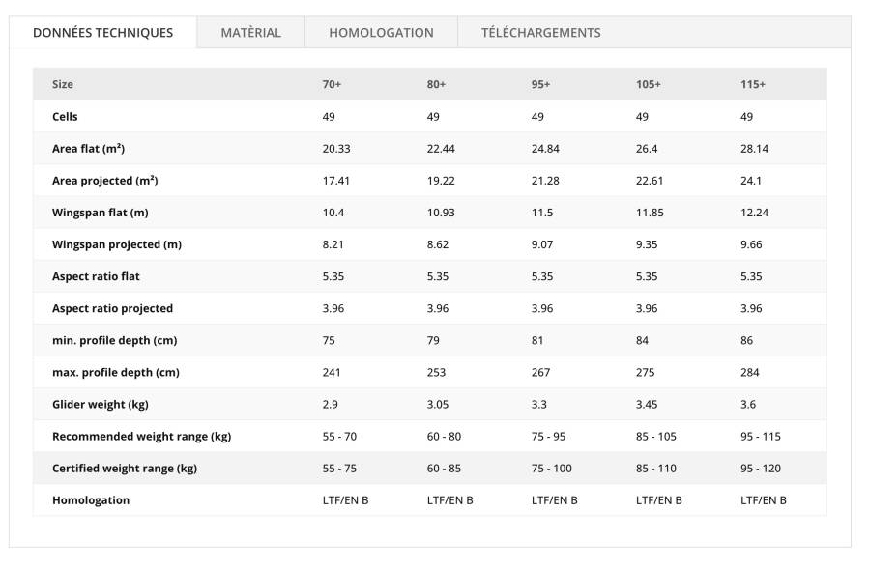
Task: Click the 55 - 70 recommended weight value
Action: [339, 436]
